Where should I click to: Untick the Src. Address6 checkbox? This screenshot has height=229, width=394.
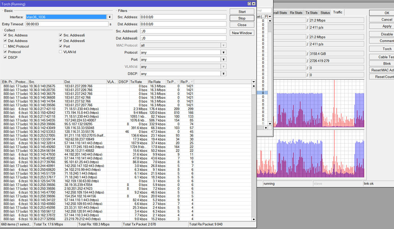60,35
